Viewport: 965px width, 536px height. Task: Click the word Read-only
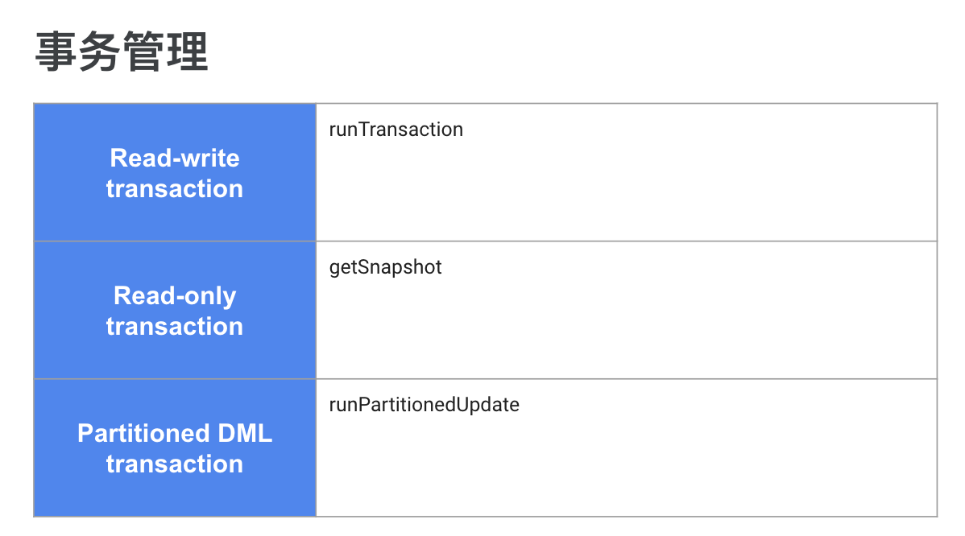[x=175, y=296]
